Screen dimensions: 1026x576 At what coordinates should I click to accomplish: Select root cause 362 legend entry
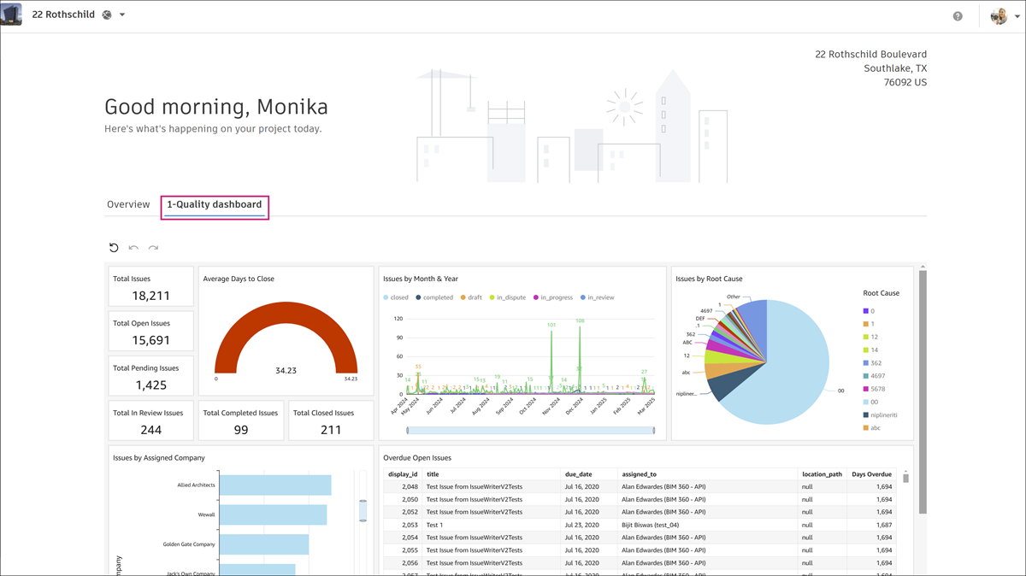click(872, 363)
